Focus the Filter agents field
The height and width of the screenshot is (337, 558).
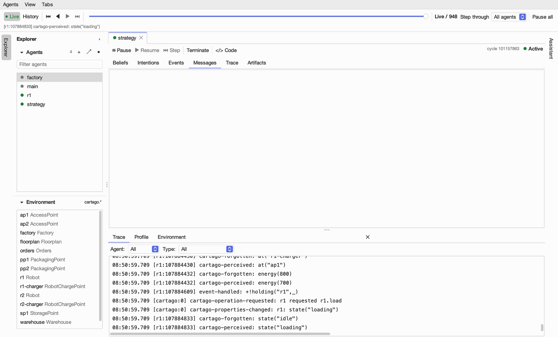pyautogui.click(x=60, y=64)
